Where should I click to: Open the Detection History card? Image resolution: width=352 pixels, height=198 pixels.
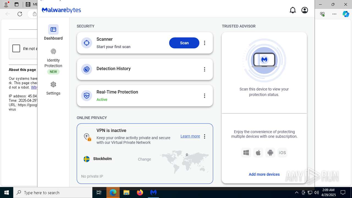[x=145, y=69]
